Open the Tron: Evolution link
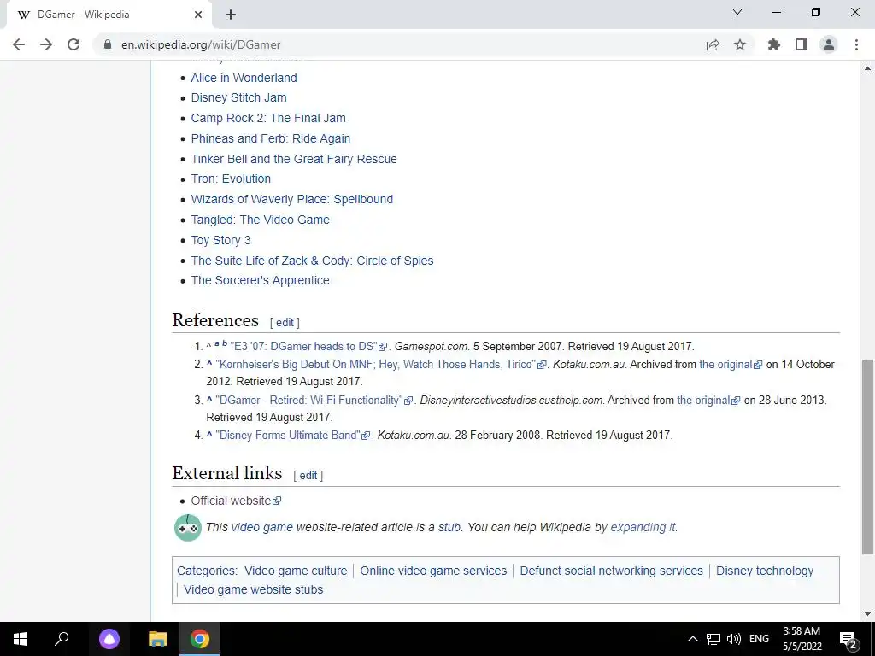Image resolution: width=875 pixels, height=656 pixels. click(x=231, y=179)
